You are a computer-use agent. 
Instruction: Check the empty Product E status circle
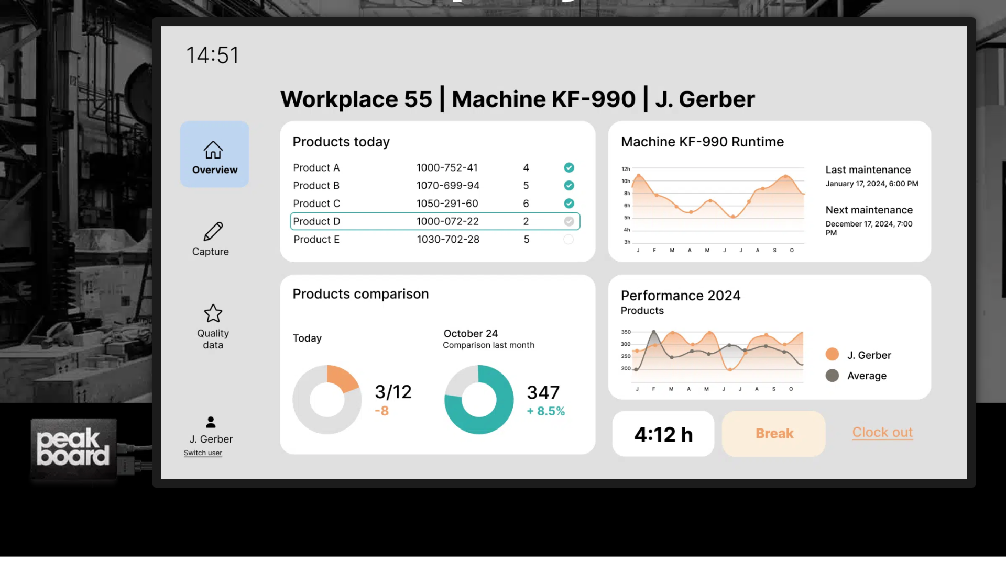click(x=568, y=240)
